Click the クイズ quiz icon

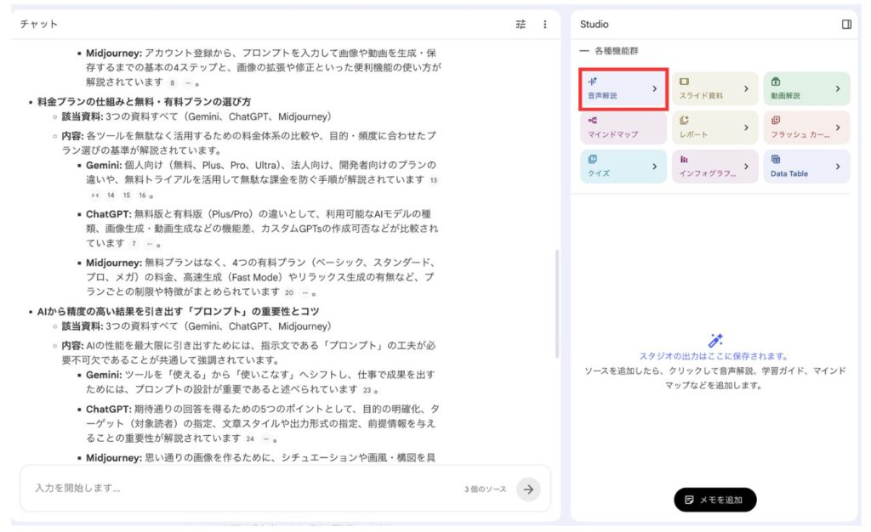tap(592, 159)
